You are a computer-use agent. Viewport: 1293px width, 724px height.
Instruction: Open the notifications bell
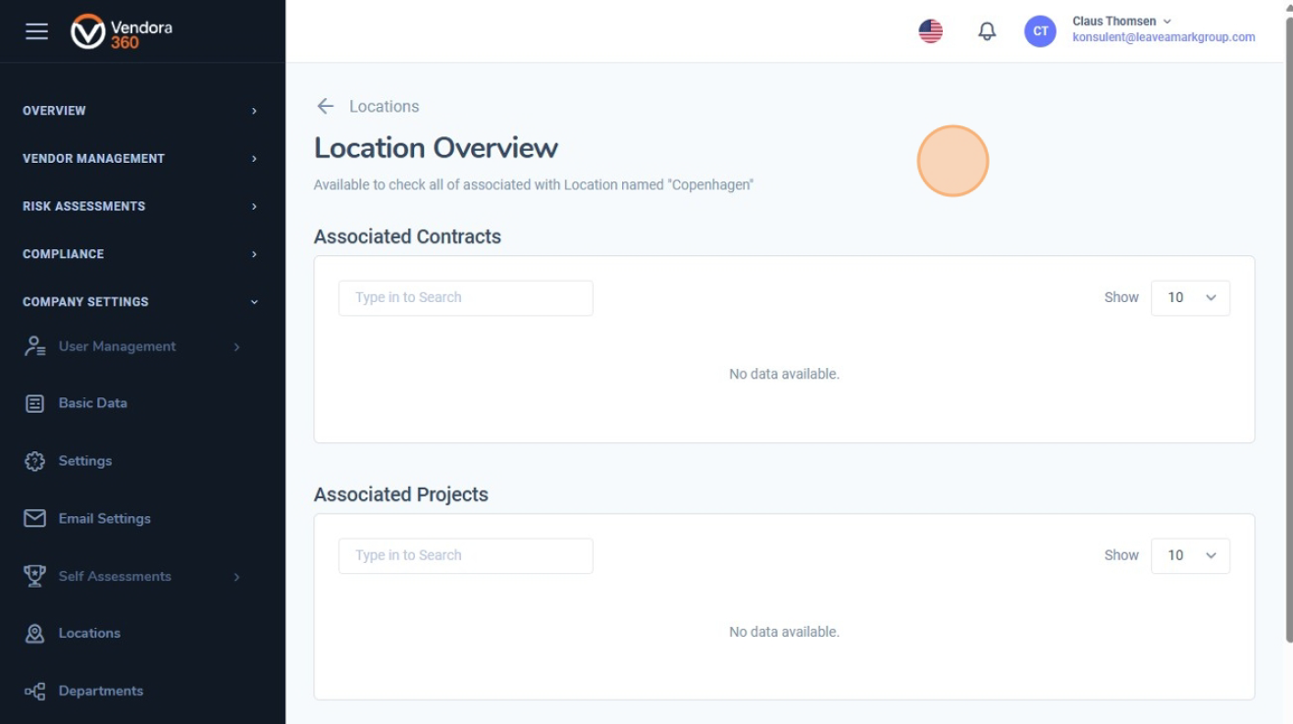click(987, 31)
